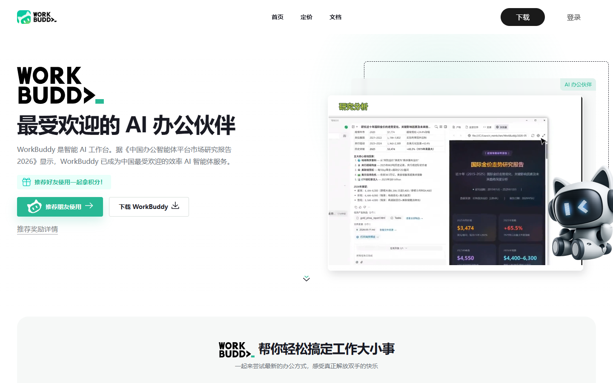Viewport: 613px width, 383px height.
Task: Click the 推荐好友使用一起拿积分! banner text
Action: (69, 182)
